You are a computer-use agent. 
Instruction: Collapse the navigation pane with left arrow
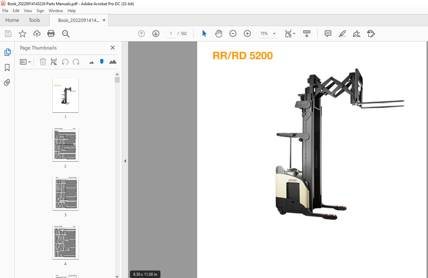[125, 161]
